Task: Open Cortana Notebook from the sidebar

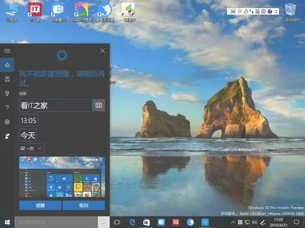Action: coord(7,80)
